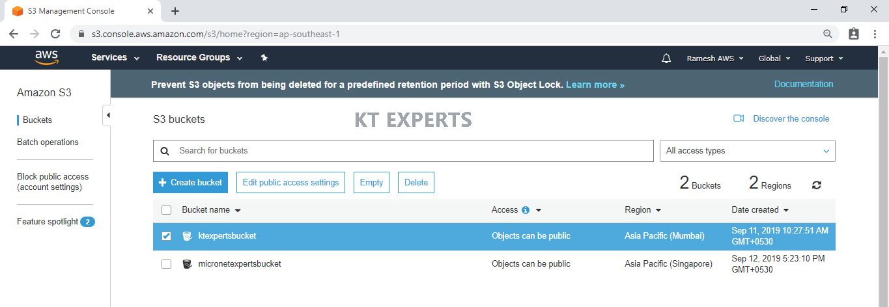Open the Ramesh AWS account dropdown
This screenshot has width=889, height=307.
(715, 59)
